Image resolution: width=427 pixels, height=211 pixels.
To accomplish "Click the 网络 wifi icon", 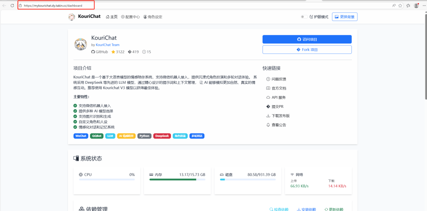I will coord(292,175).
